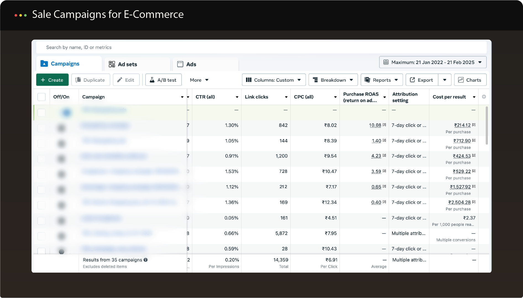Viewport: 523px width, 298px height.
Task: Toggle campaign switch in the 0.91% CTR row
Action: click(61, 159)
